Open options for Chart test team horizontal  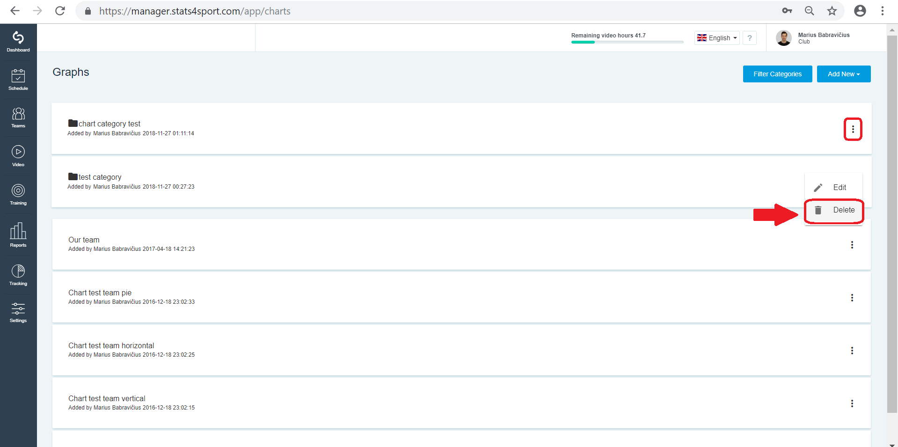852,351
